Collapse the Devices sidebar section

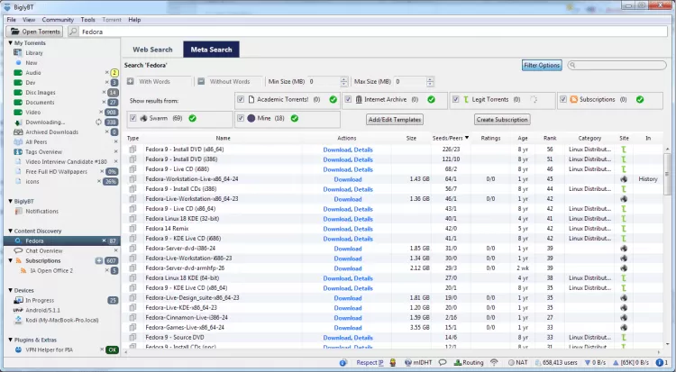tap(8, 290)
